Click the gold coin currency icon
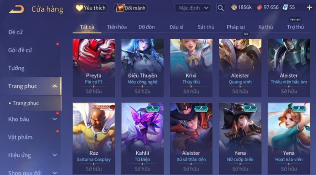The height and width of the screenshot is (175, 316). [234, 7]
